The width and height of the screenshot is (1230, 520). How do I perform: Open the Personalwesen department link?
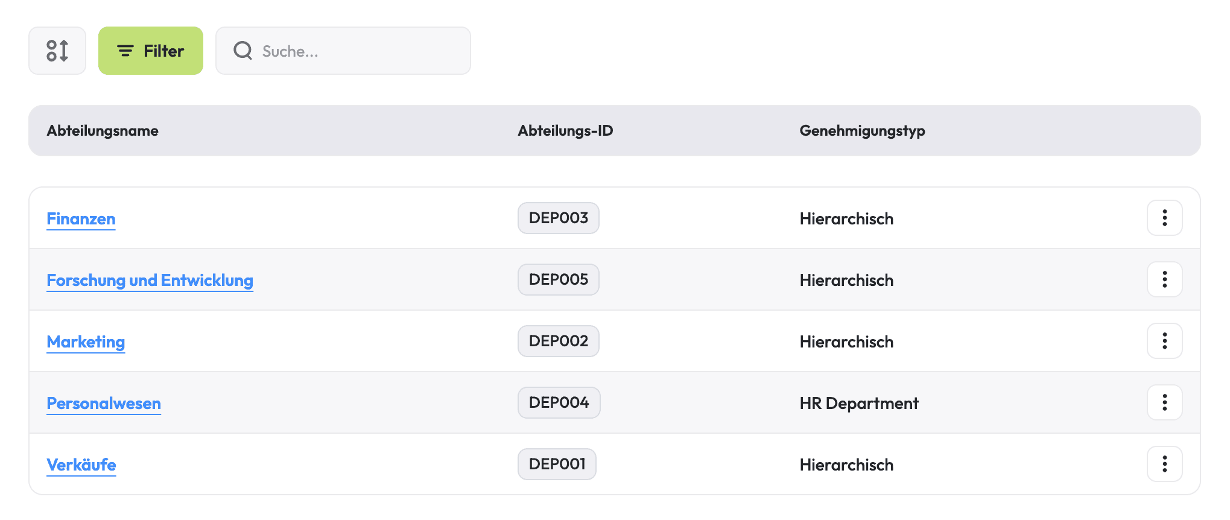[103, 403]
